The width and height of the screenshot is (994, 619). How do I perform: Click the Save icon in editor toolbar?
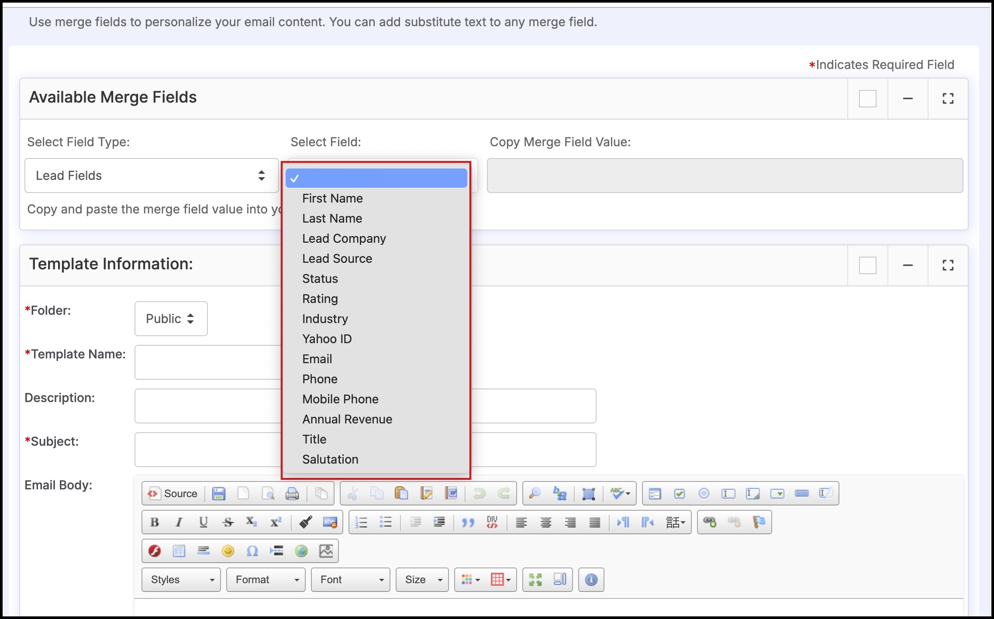click(x=218, y=494)
